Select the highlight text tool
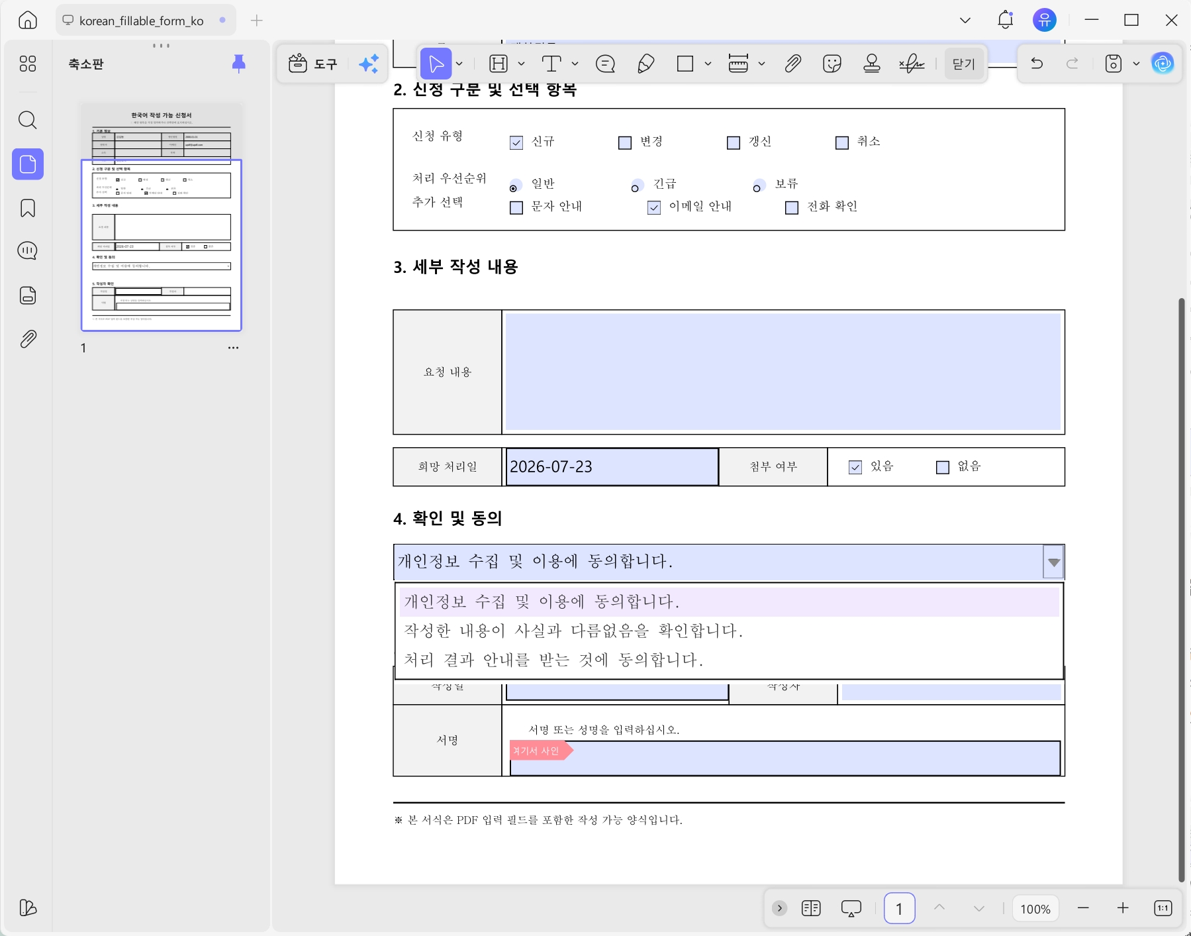1191x936 pixels. click(x=498, y=64)
